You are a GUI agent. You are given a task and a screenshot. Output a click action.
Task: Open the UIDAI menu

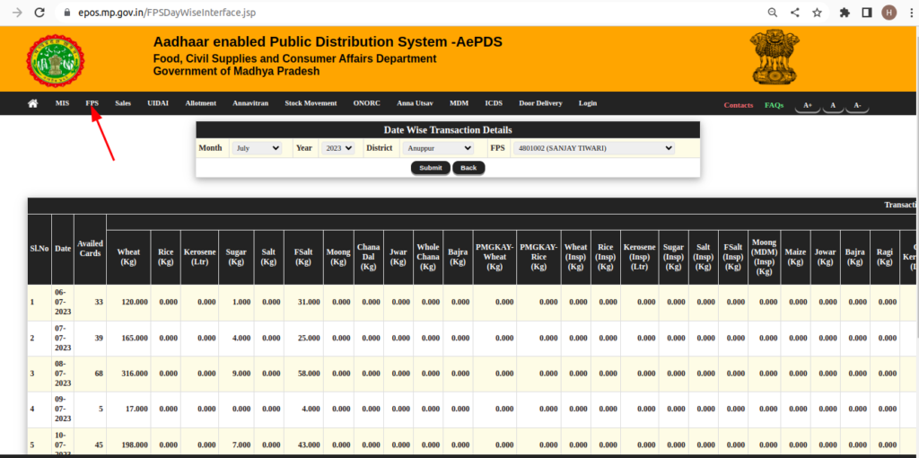pyautogui.click(x=158, y=103)
